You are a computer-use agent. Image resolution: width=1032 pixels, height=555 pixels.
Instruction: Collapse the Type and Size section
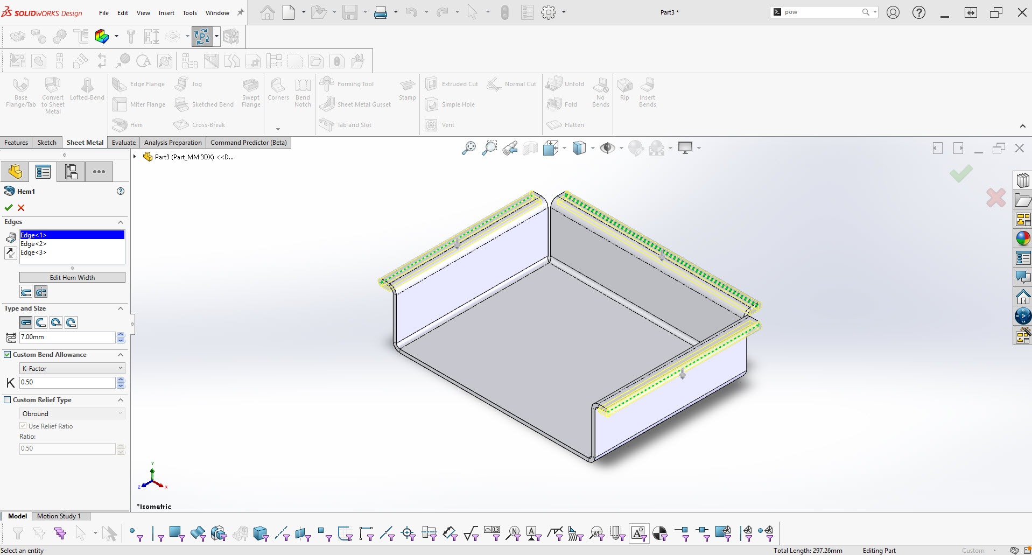(120, 308)
